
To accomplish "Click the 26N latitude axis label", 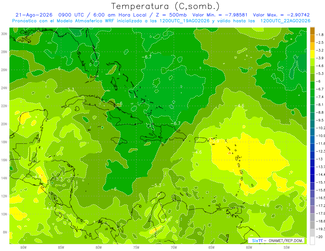I will (4, 70).
